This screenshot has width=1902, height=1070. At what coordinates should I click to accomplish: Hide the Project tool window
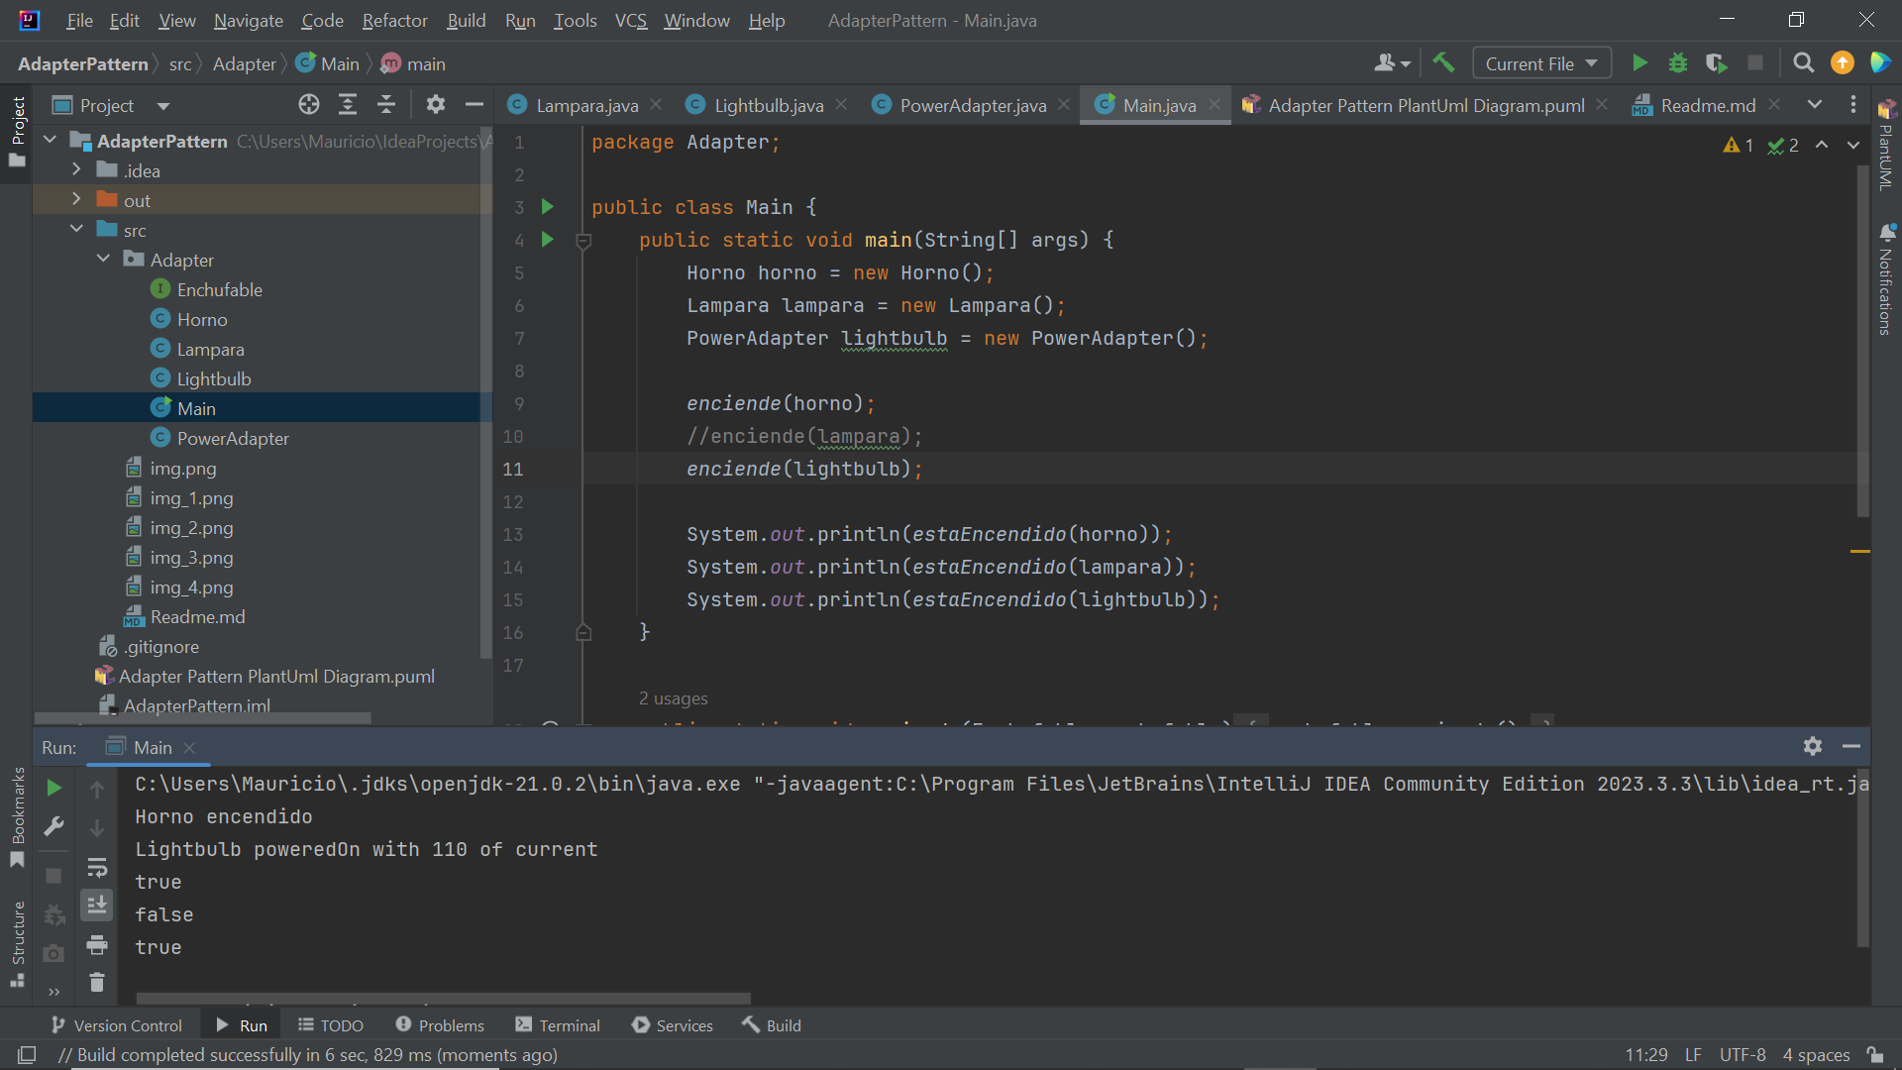pos(475,105)
